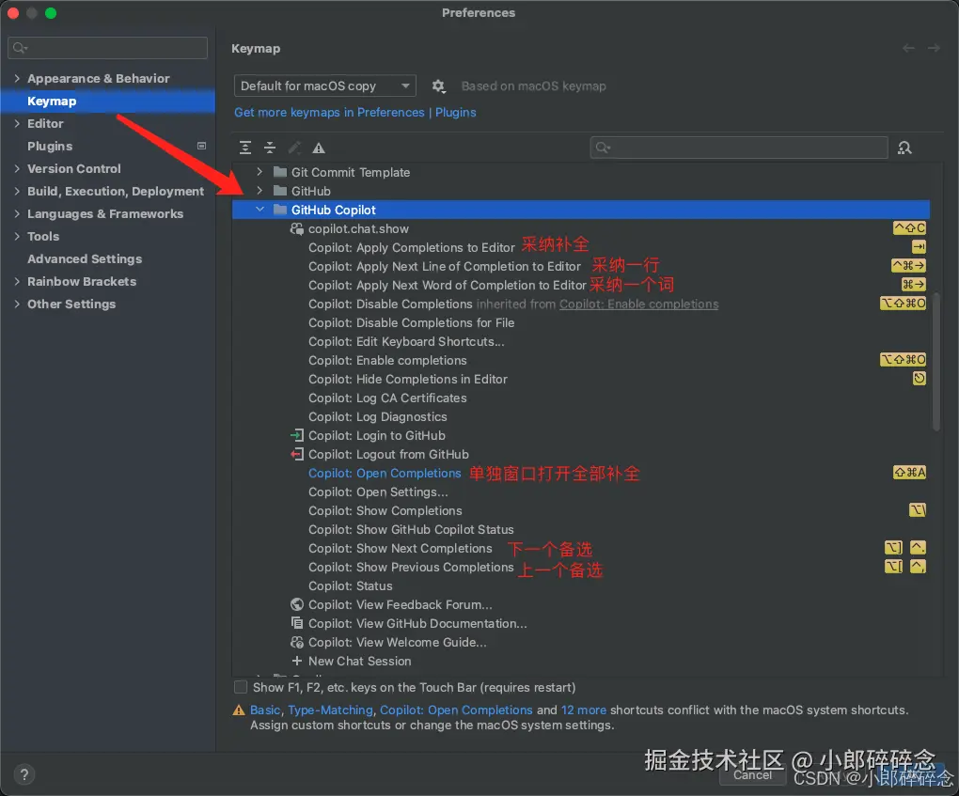This screenshot has height=796, width=959.
Task: Click the keymap list vertical scrollbar
Action: click(x=935, y=362)
